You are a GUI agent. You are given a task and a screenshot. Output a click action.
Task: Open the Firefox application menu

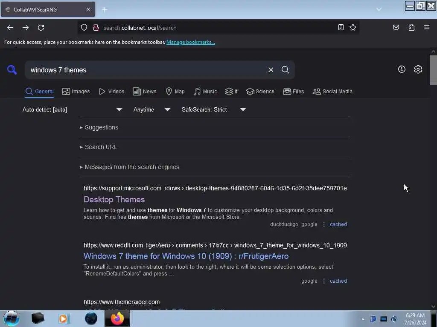[427, 27]
